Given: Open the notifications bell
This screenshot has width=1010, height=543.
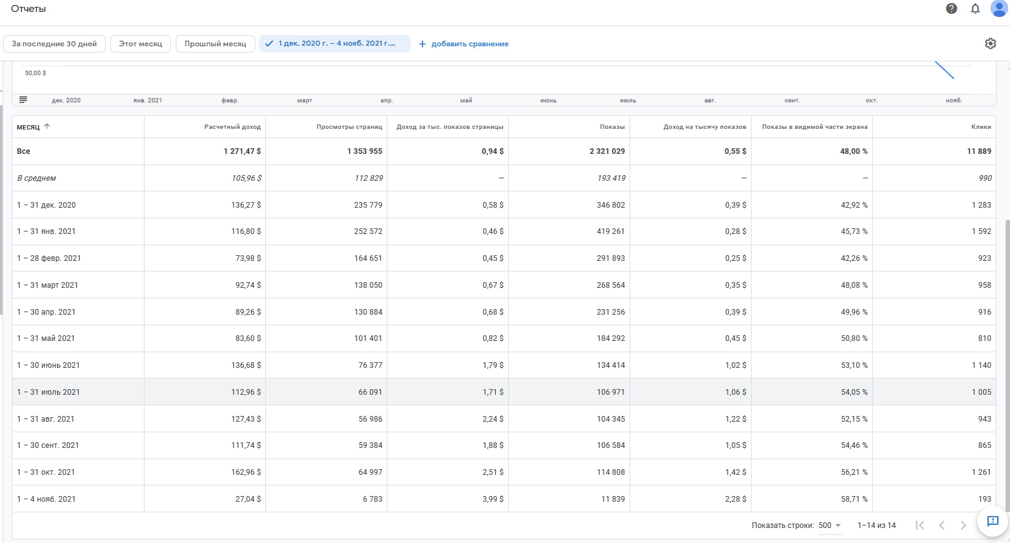Looking at the screenshot, I should tap(975, 9).
